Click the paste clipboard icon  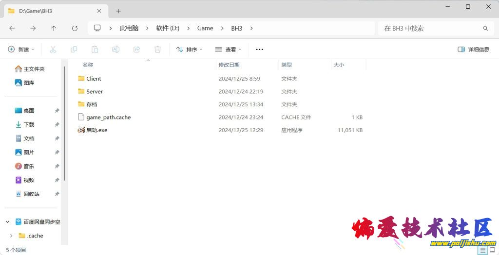pos(95,49)
